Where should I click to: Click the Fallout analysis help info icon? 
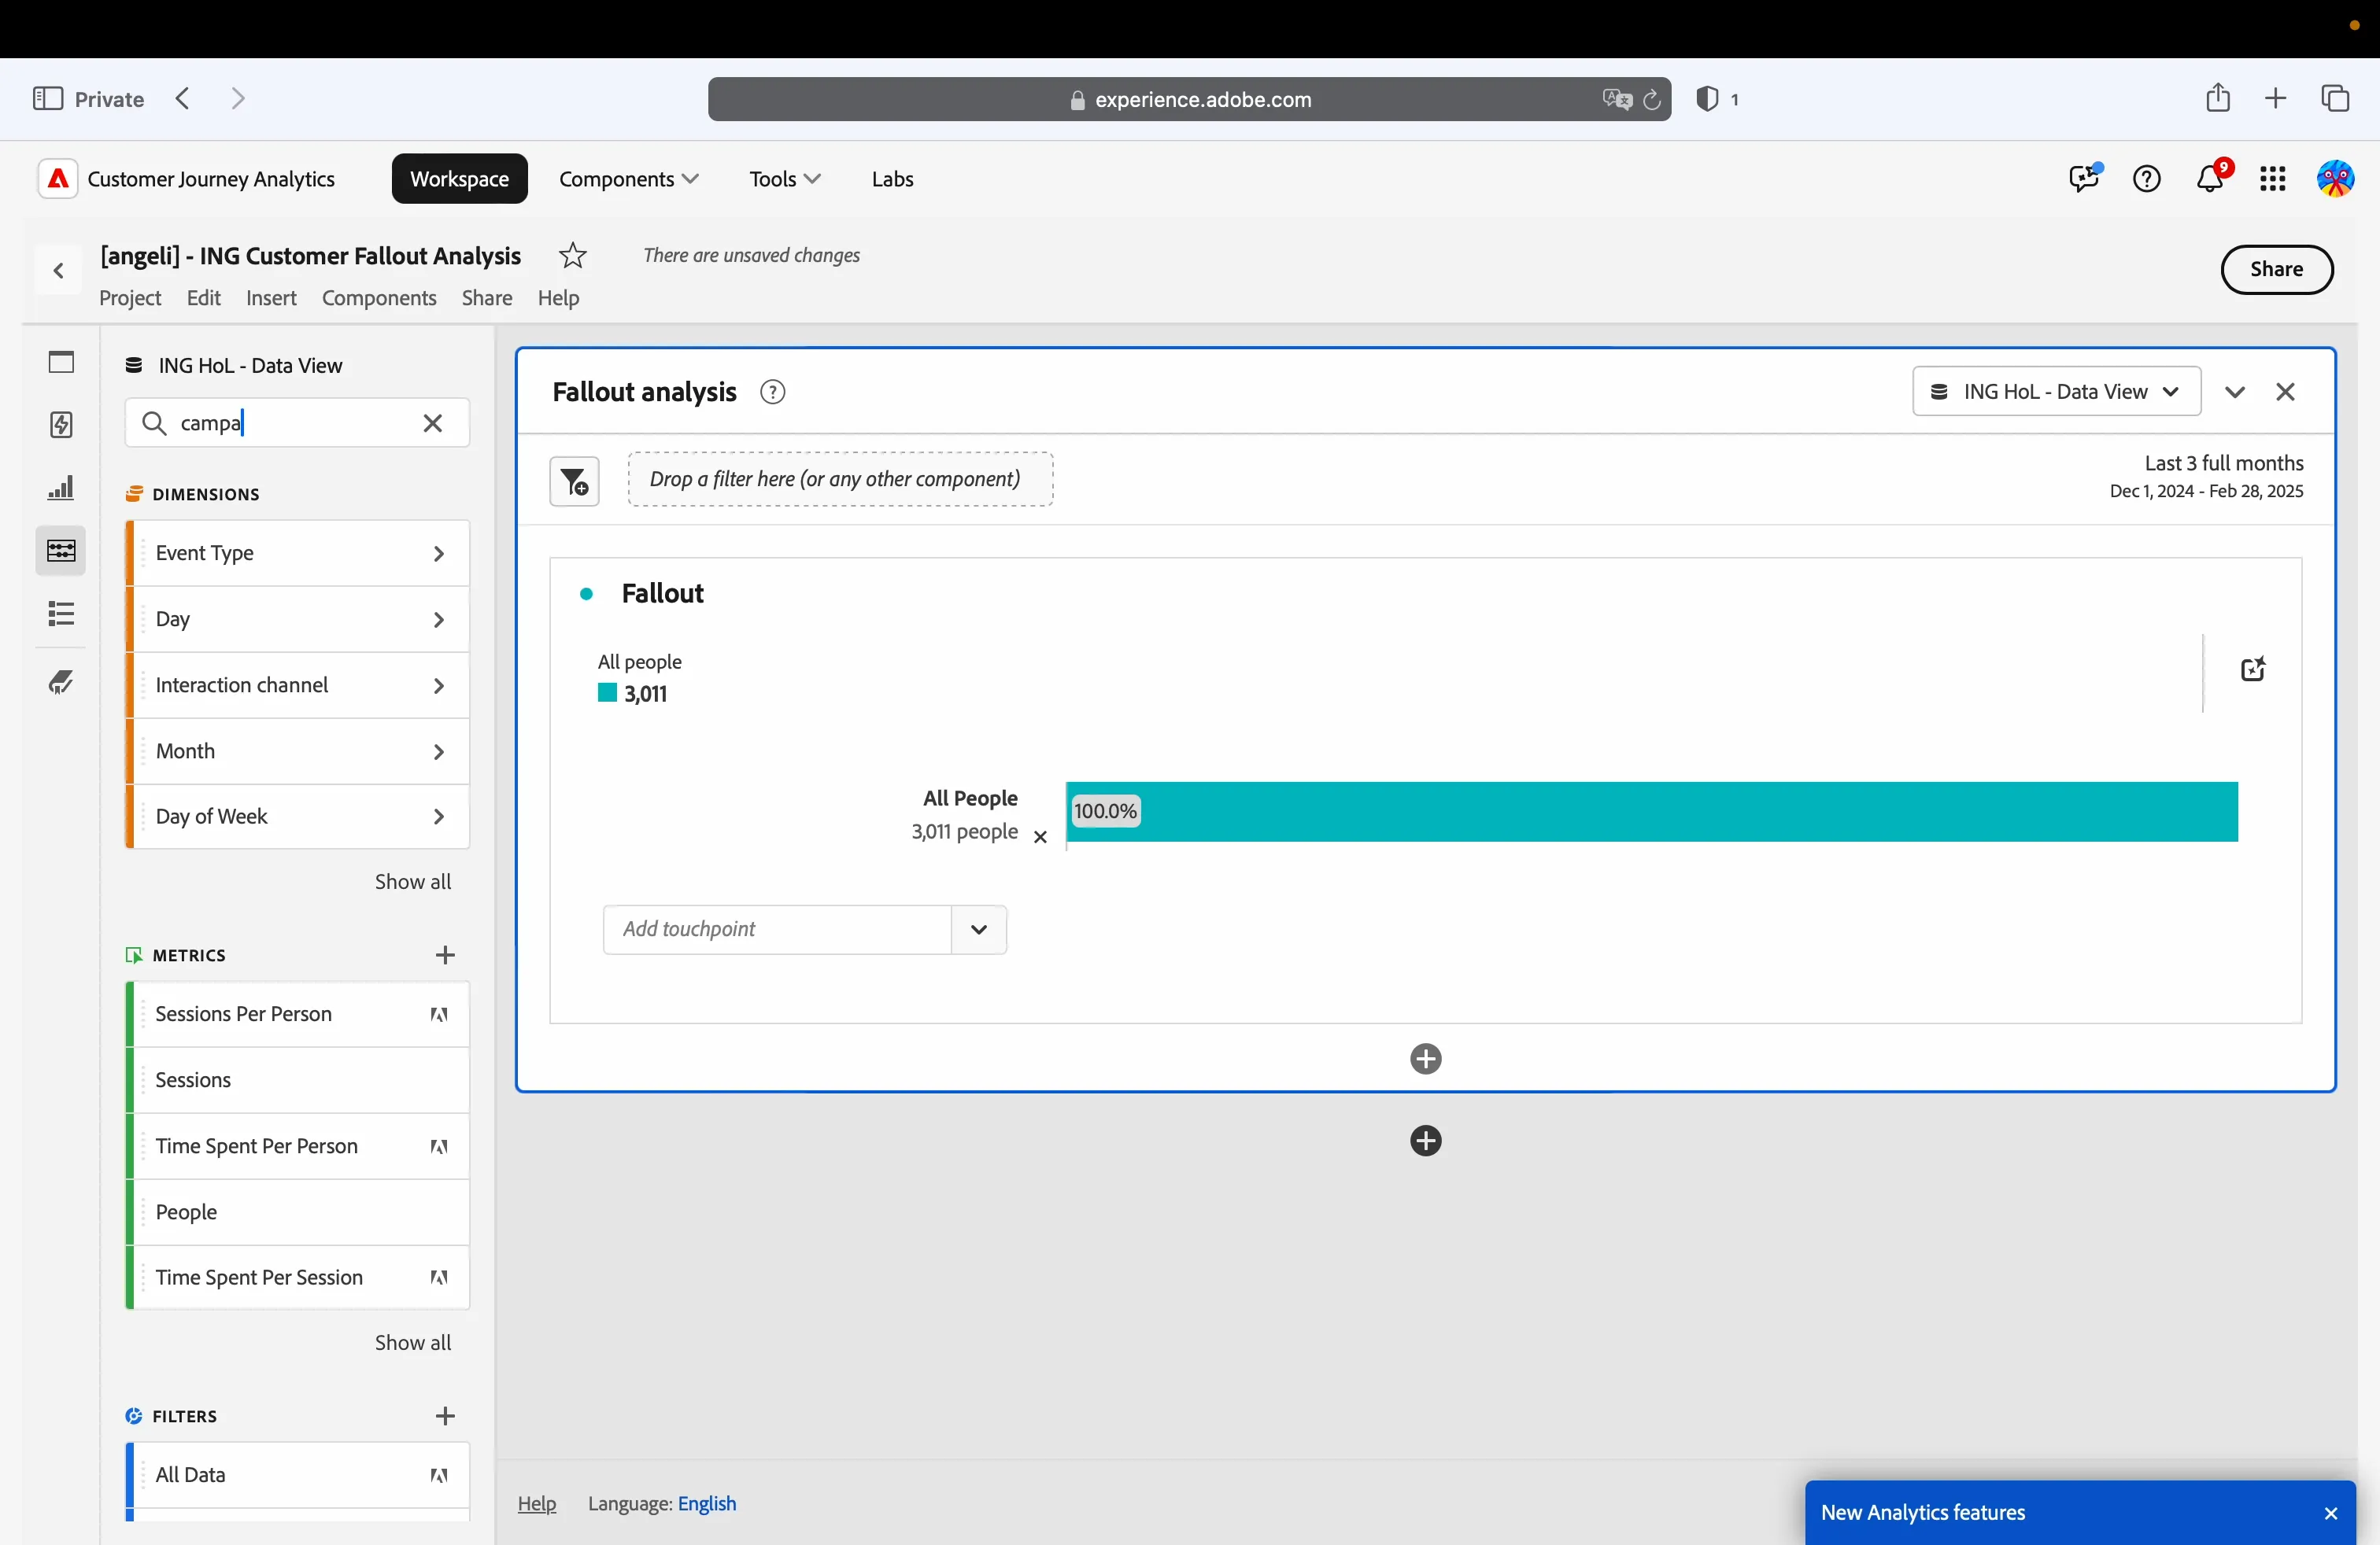coord(772,392)
